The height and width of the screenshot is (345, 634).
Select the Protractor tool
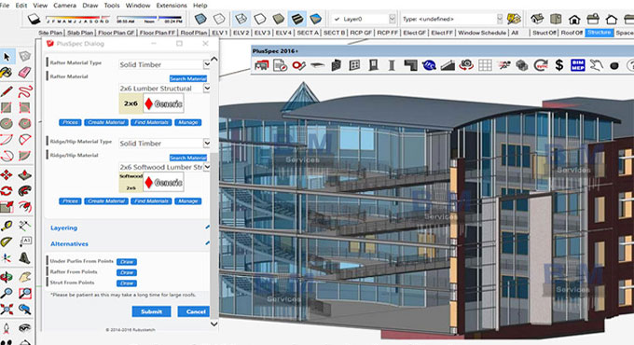[7, 241]
